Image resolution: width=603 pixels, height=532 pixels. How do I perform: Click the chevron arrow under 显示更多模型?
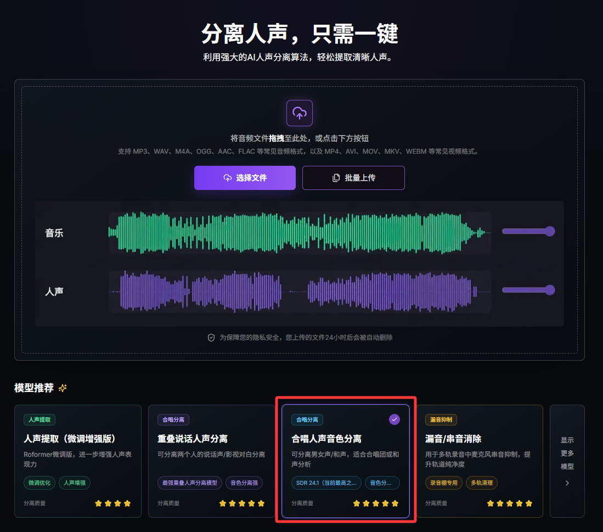(567, 483)
